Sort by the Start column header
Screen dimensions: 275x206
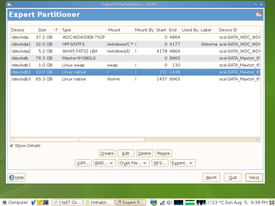(x=162, y=30)
